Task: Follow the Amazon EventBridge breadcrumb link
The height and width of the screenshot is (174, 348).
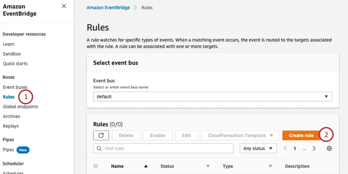Action: 108,7
